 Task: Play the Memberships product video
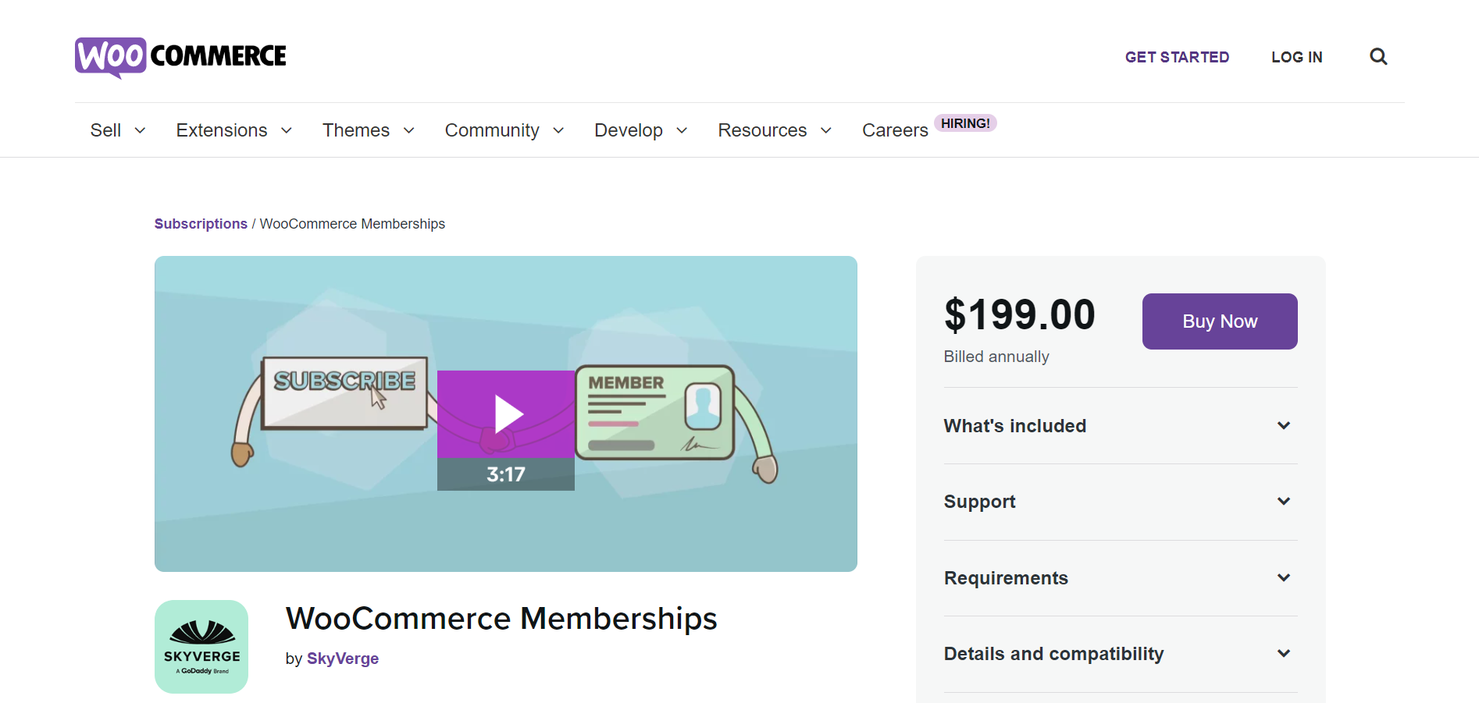[x=505, y=414]
